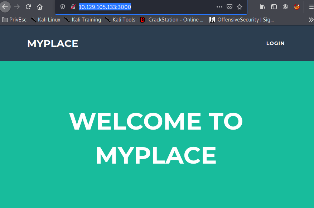Viewport: 314px width, 208px height.
Task: Click the LOGIN link in the navbar
Action: coord(275,43)
